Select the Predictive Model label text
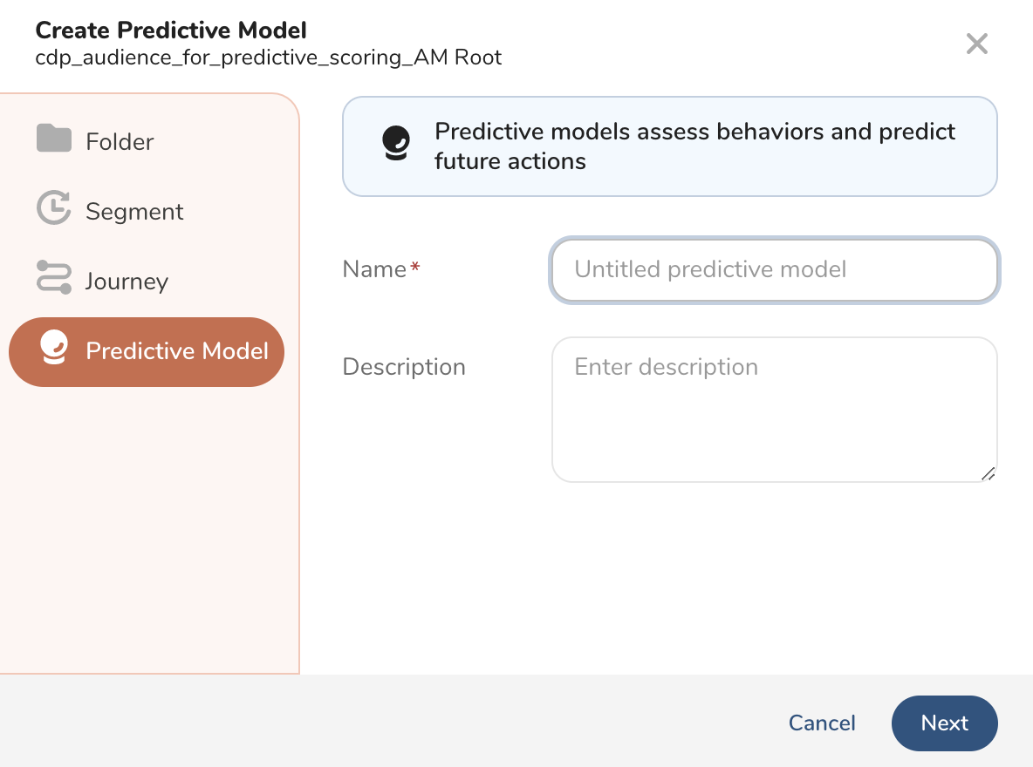1033x767 pixels. (x=177, y=351)
